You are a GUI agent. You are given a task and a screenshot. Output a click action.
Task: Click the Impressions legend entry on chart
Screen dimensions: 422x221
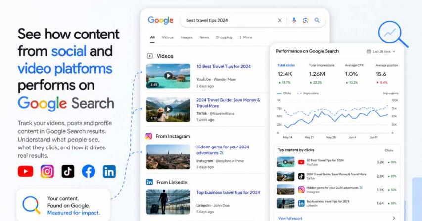tap(307, 93)
